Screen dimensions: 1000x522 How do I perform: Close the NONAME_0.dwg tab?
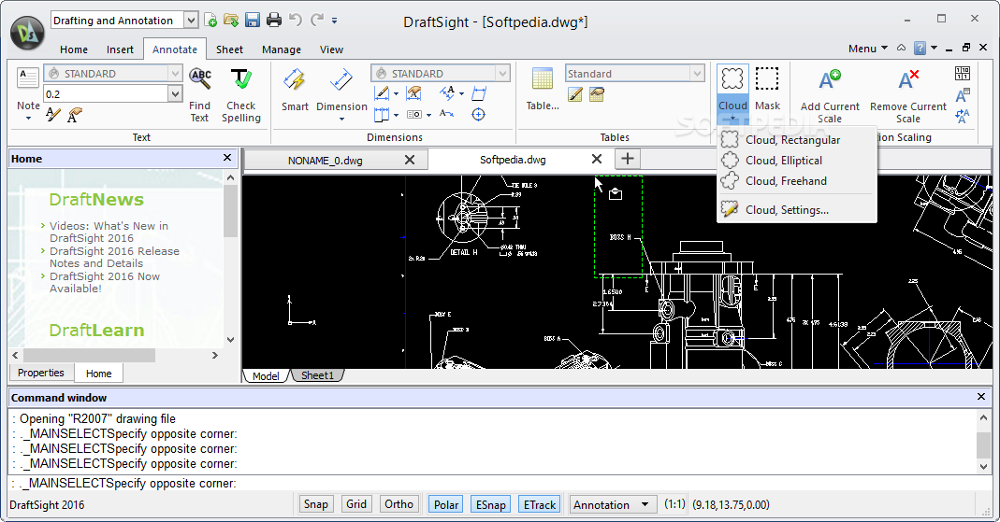coord(410,160)
